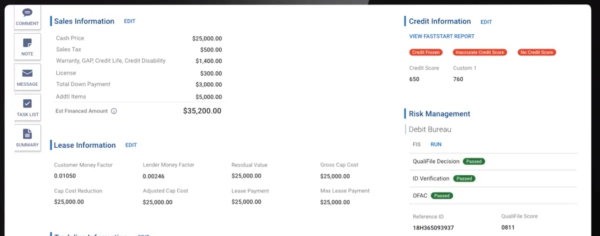
Task: Select the Reference ID value 18H365093937
Action: click(x=433, y=228)
